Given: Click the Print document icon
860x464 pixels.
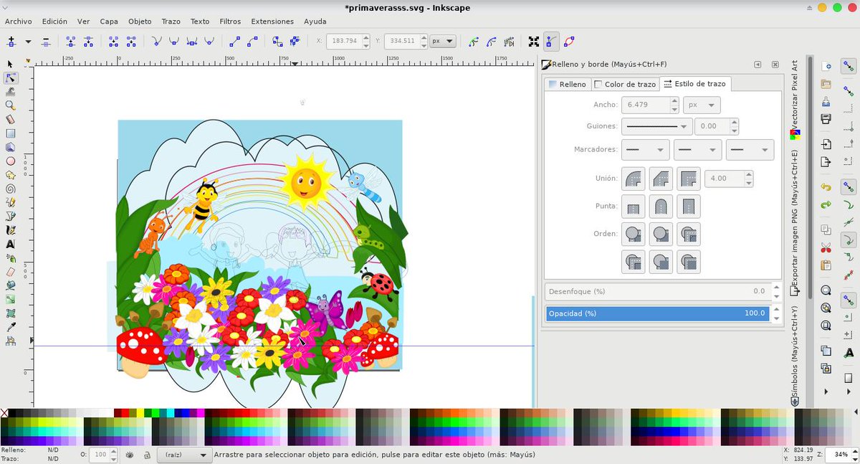Looking at the screenshot, I should (826, 118).
